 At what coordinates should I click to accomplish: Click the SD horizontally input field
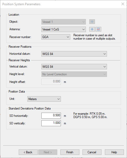pos(51,116)
